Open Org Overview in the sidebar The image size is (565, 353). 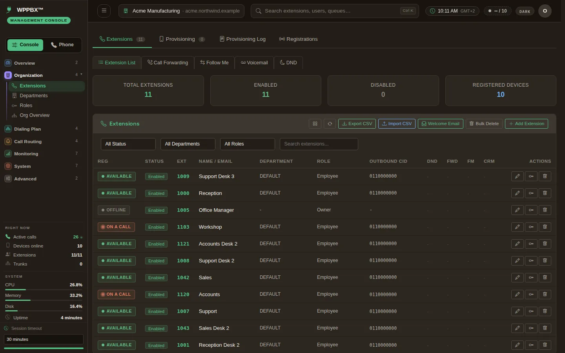pos(46,115)
